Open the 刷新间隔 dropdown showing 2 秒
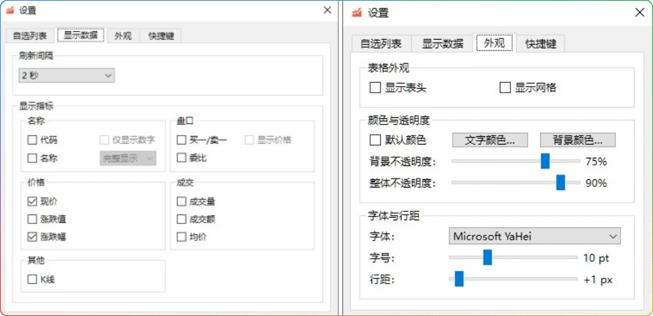 point(66,76)
